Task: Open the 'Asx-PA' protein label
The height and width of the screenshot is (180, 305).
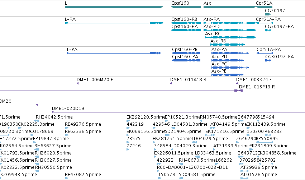Action: [x=219, y=50]
